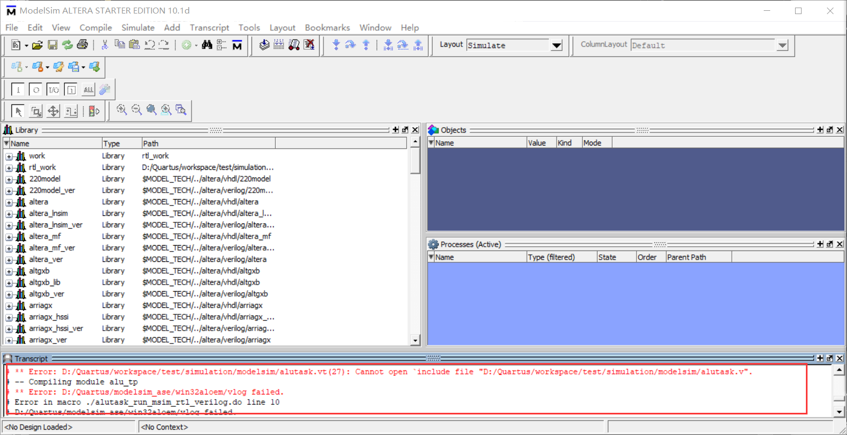The height and width of the screenshot is (435, 847).
Task: Open the Find dialog with the binoculars icon
Action: point(208,45)
